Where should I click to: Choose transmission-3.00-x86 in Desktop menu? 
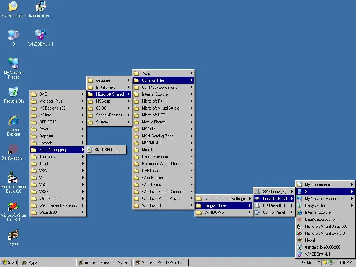click(325, 247)
